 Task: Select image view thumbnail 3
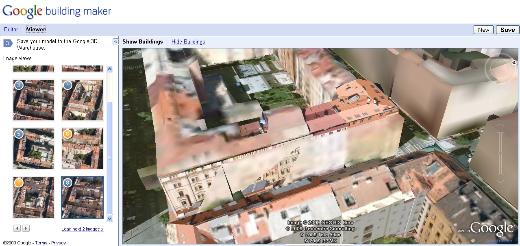click(34, 100)
